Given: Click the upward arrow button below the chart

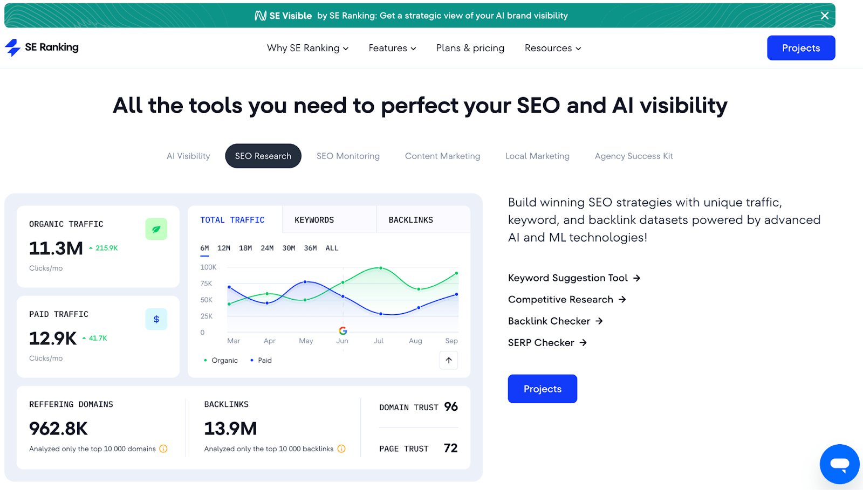Looking at the screenshot, I should pos(449,360).
